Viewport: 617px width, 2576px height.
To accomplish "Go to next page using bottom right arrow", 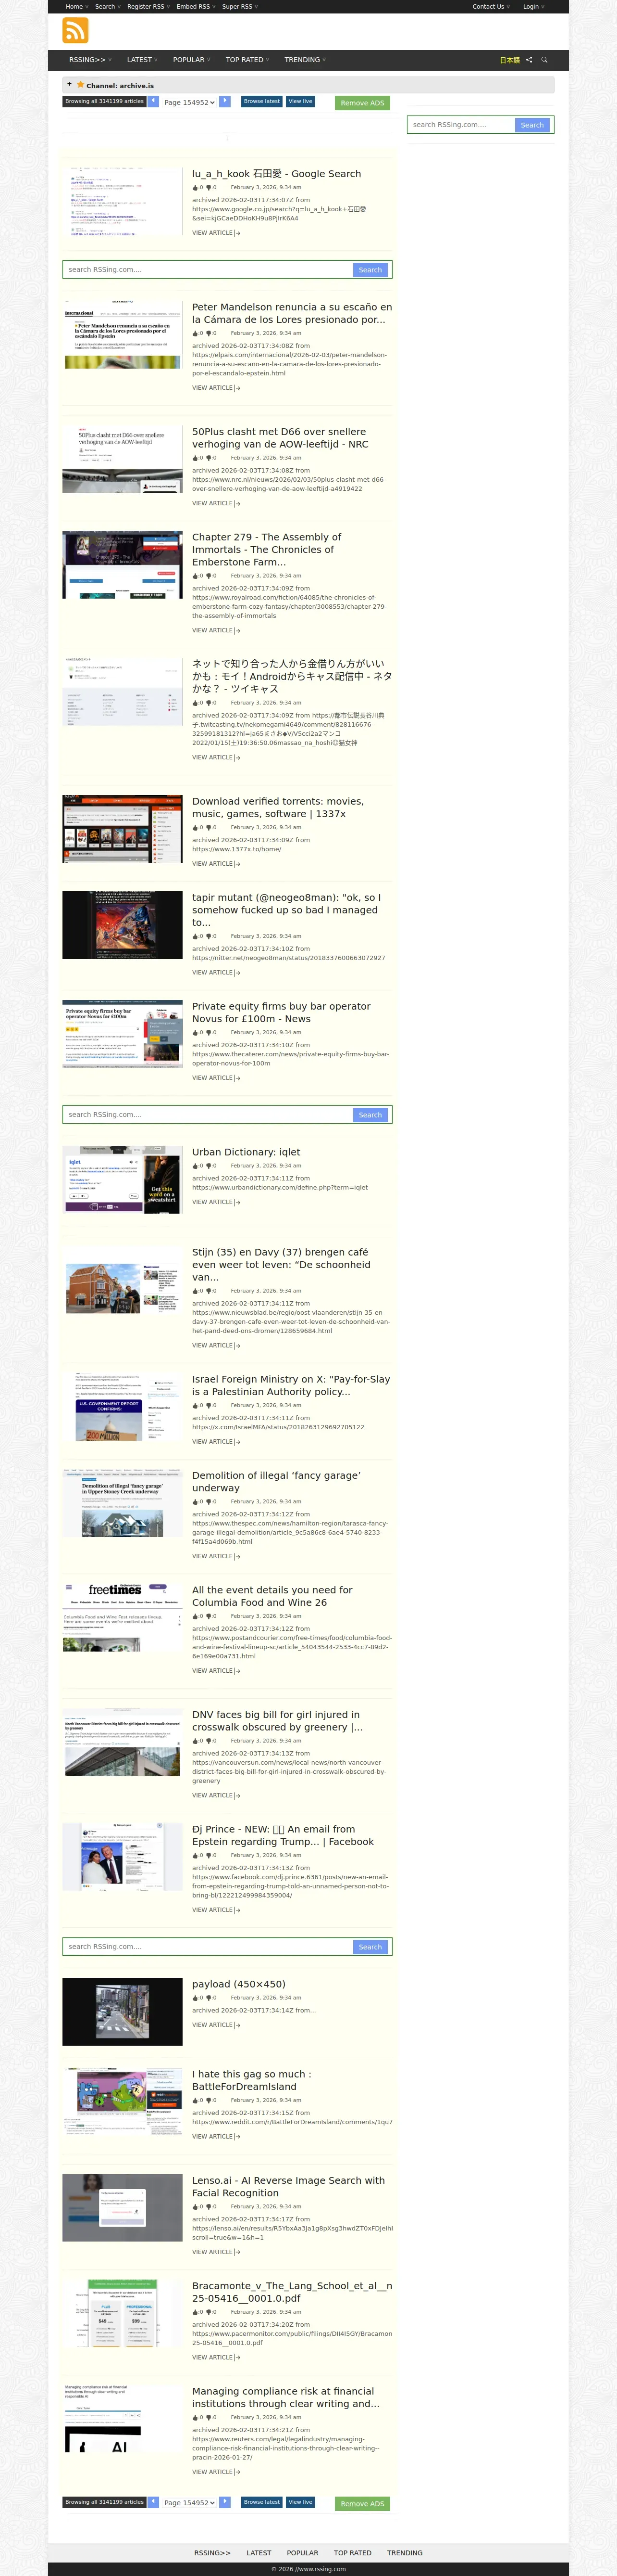I will coord(224,2502).
